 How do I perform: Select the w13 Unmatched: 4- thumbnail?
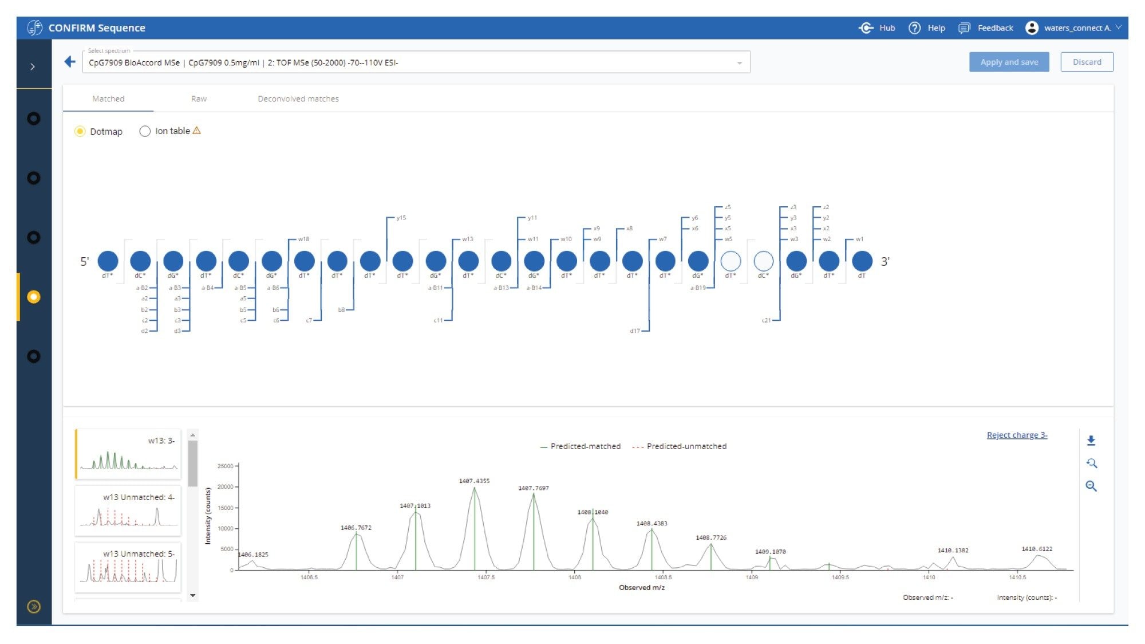128,511
